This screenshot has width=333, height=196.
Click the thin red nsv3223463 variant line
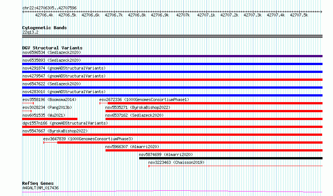point(235,166)
